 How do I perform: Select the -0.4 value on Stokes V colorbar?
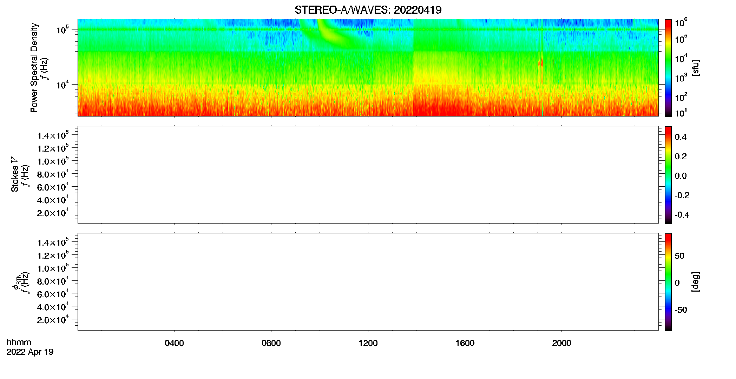(x=682, y=215)
